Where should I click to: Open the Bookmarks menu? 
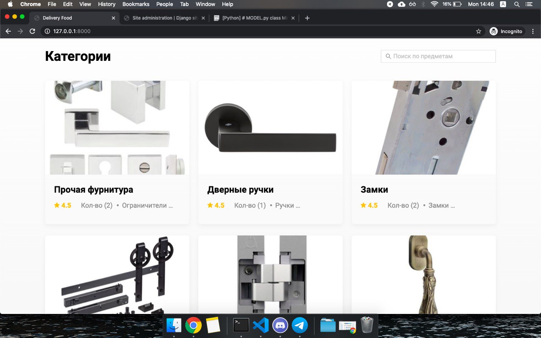click(x=136, y=4)
